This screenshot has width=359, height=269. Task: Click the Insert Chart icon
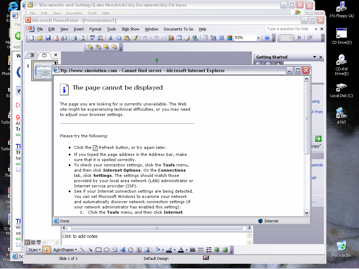click(171, 38)
